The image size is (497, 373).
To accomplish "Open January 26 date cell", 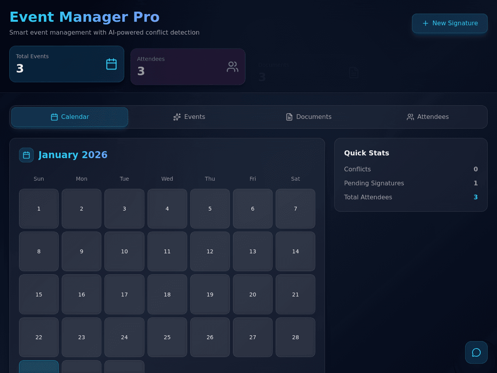I will 210,337.
